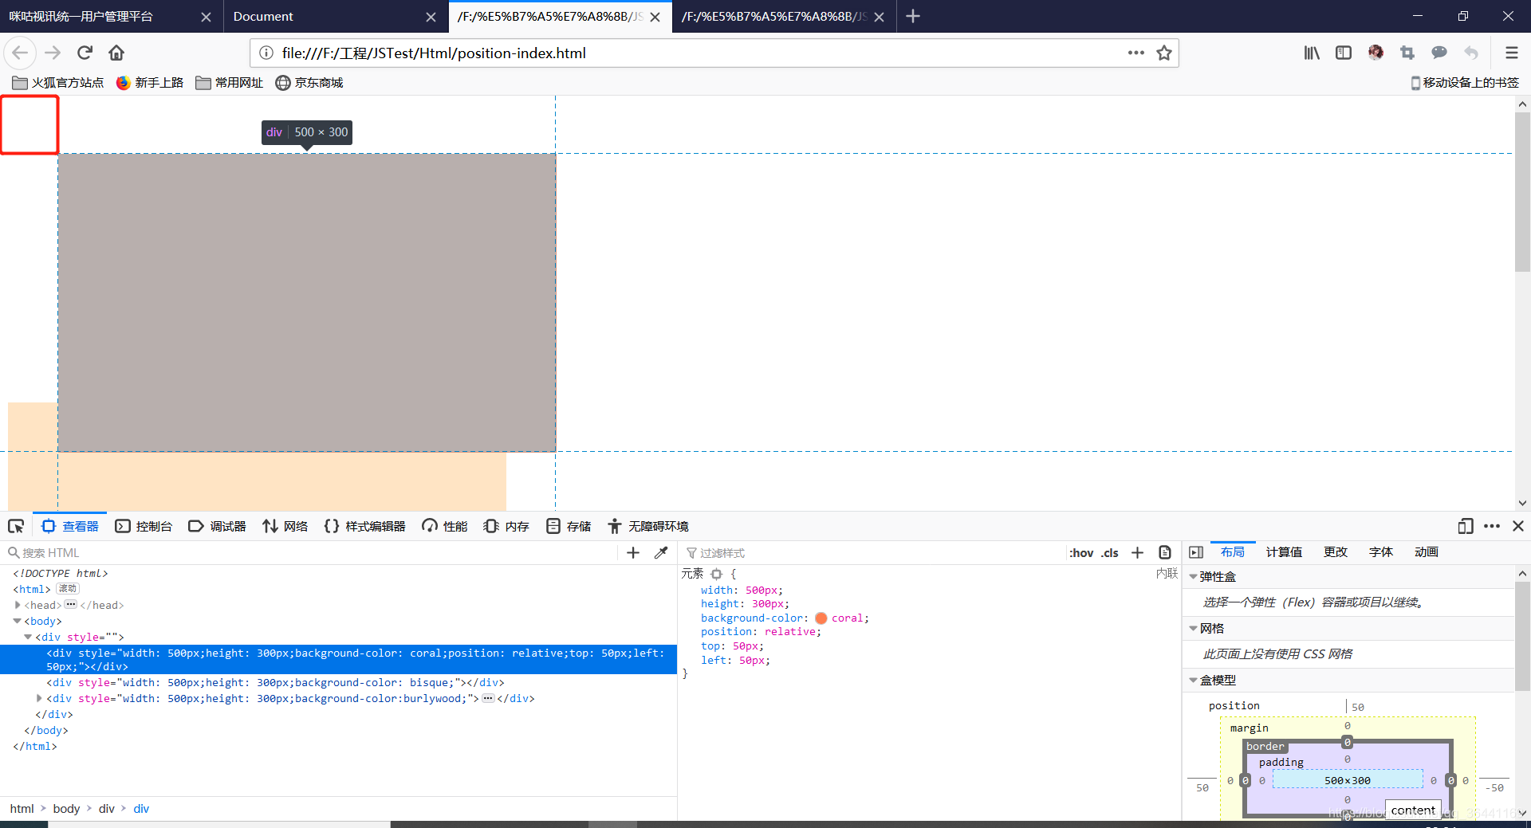Toggle the 滚动 scroll badge on html

68,589
